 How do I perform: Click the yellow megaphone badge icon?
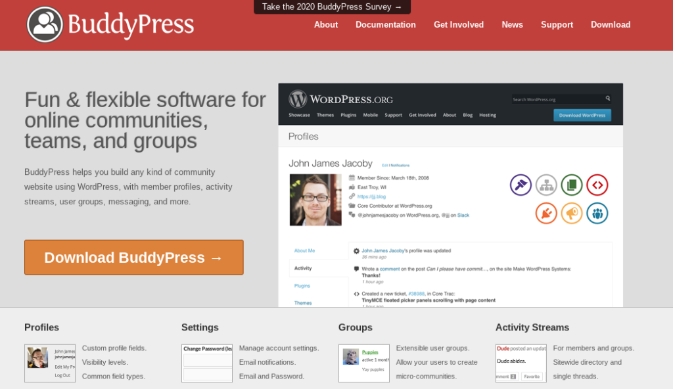click(572, 214)
